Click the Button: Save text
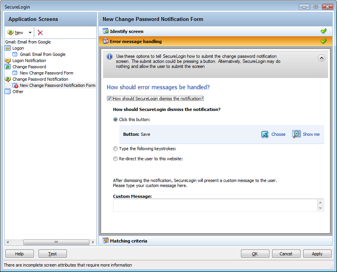 (x=137, y=134)
